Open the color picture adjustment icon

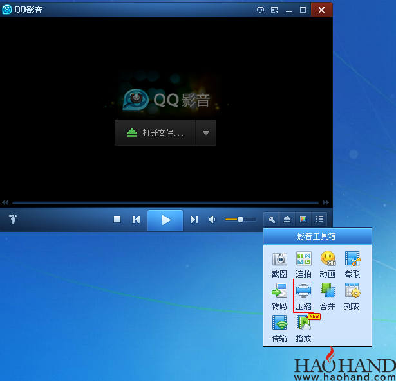pyautogui.click(x=303, y=219)
